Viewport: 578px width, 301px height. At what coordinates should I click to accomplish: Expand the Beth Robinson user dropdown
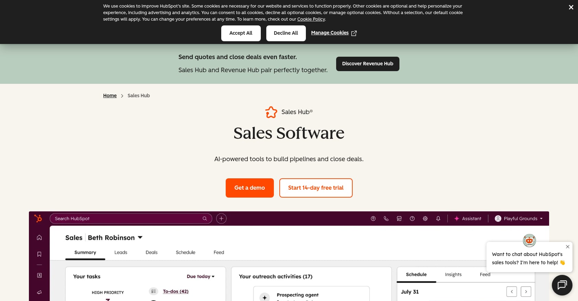140,237
